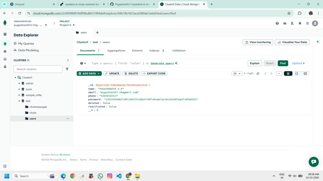This screenshot has width=323, height=181.
Task: Select the Documents tab
Action: point(90,50)
